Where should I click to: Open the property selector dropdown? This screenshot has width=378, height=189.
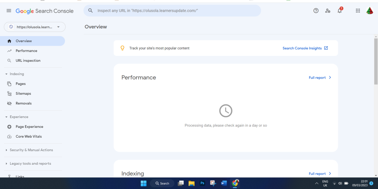click(35, 27)
